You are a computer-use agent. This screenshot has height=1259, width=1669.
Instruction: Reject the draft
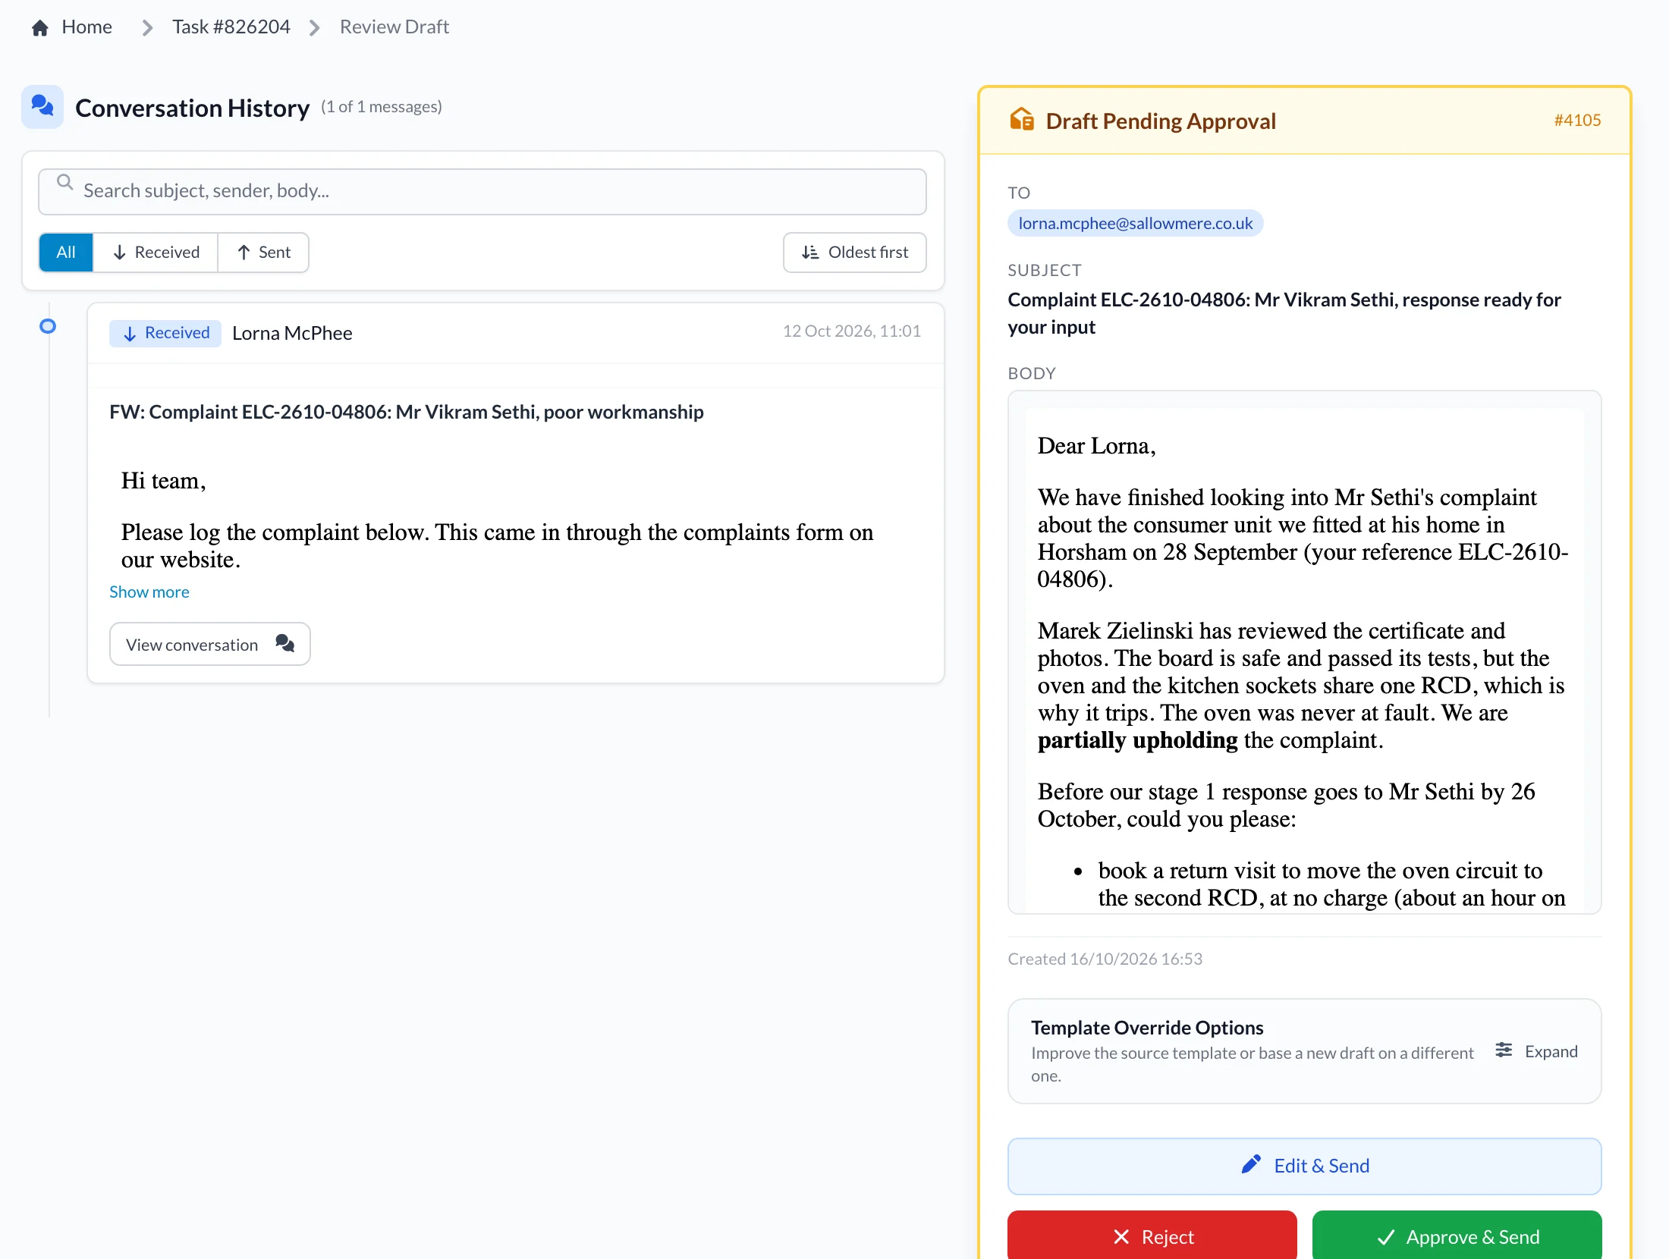(1152, 1236)
